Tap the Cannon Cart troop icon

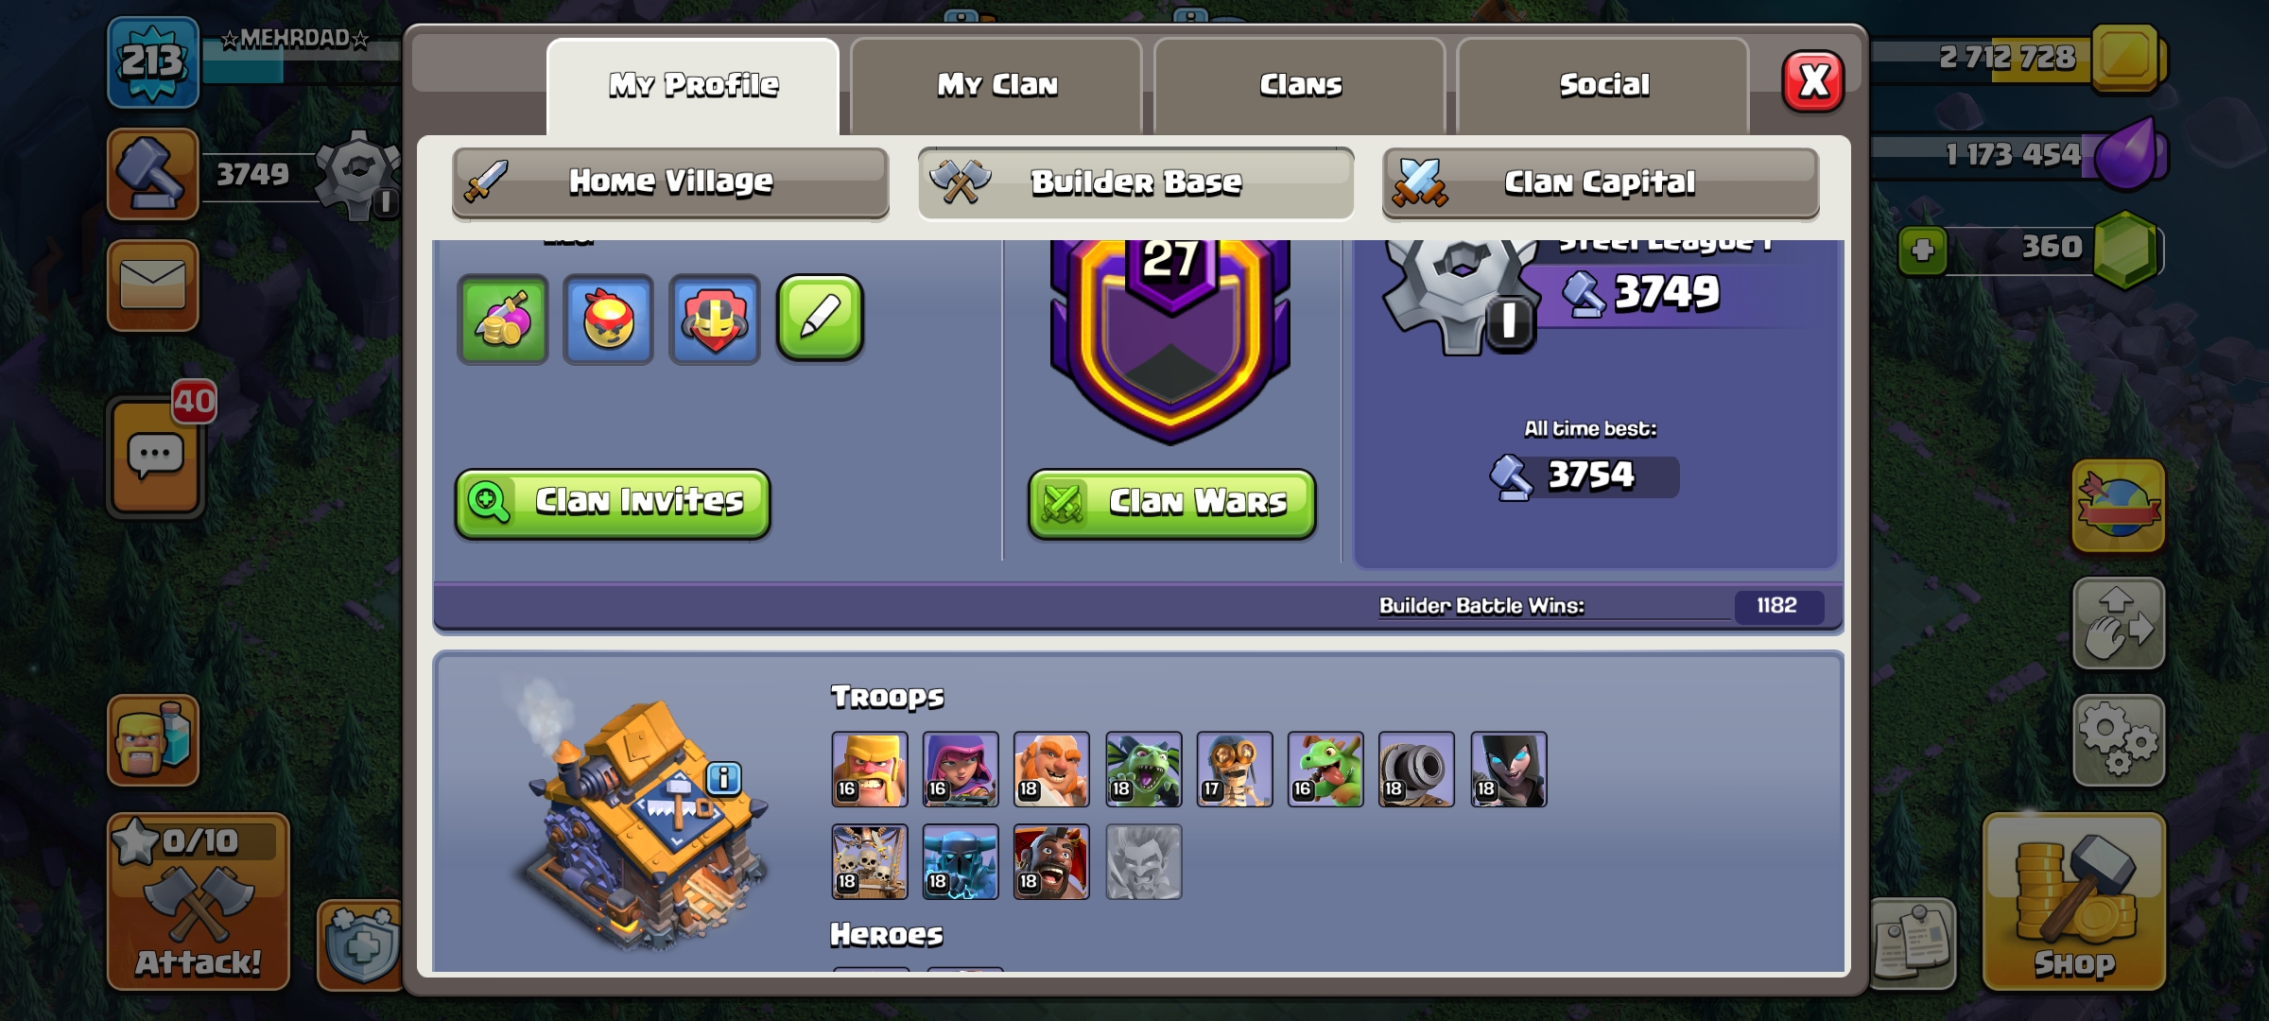point(1416,770)
